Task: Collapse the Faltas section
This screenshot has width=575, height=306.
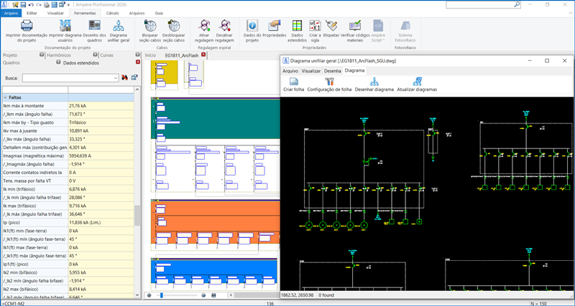Action: (x=5, y=97)
